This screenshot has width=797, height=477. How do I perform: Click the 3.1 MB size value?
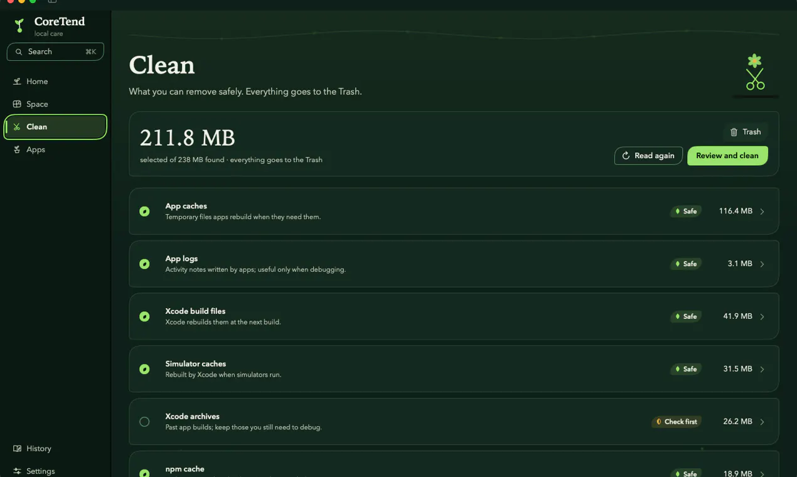[x=740, y=264]
